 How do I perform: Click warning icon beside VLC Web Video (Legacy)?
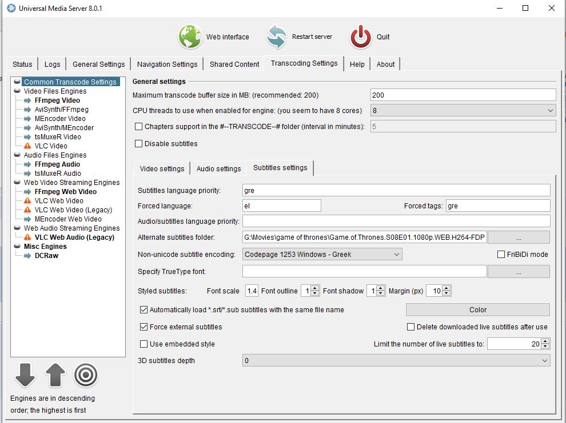[27, 210]
